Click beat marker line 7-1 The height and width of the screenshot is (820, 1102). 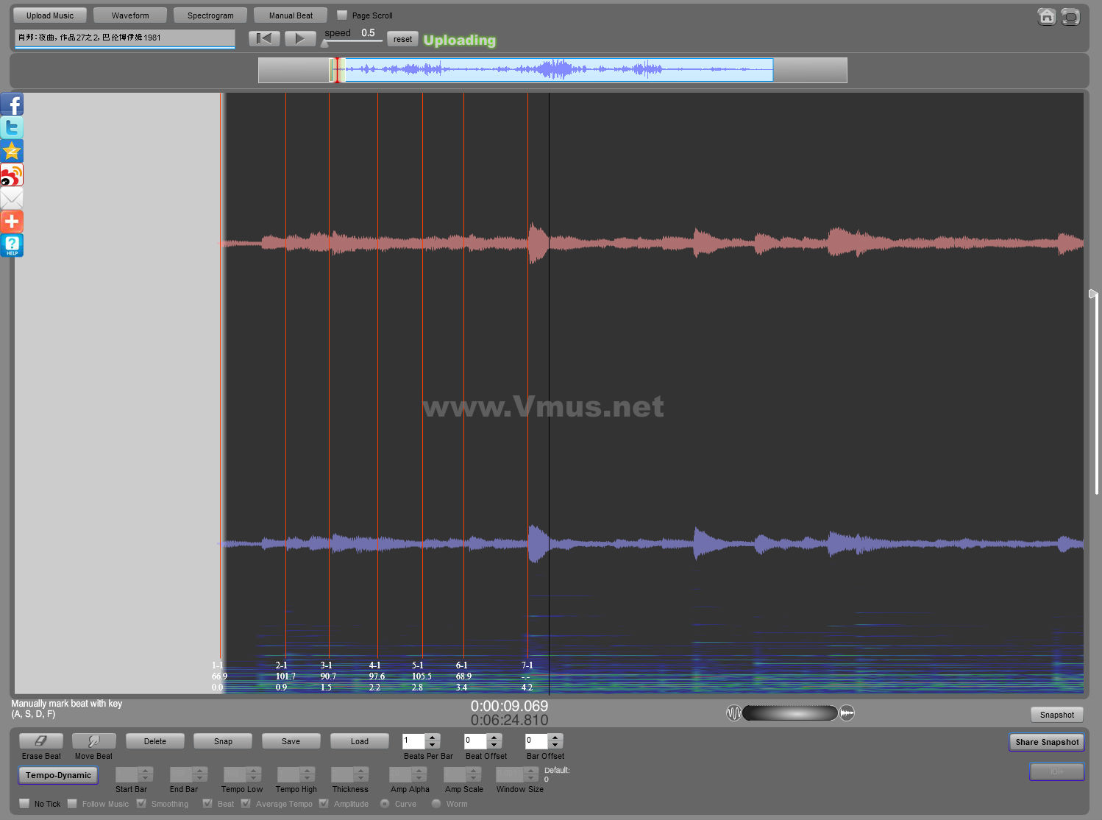tap(527, 375)
